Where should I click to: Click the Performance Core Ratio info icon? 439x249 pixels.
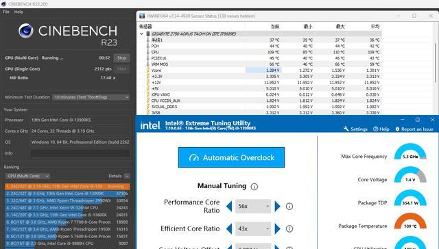click(x=289, y=207)
